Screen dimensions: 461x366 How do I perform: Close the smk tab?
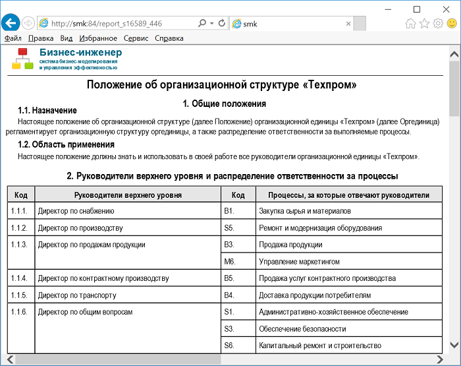[348, 24]
